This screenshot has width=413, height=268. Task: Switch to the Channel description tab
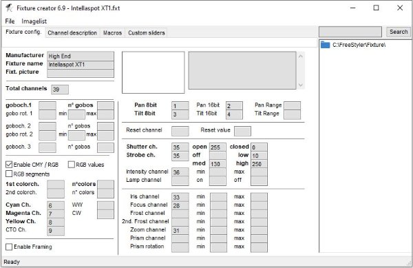point(72,33)
